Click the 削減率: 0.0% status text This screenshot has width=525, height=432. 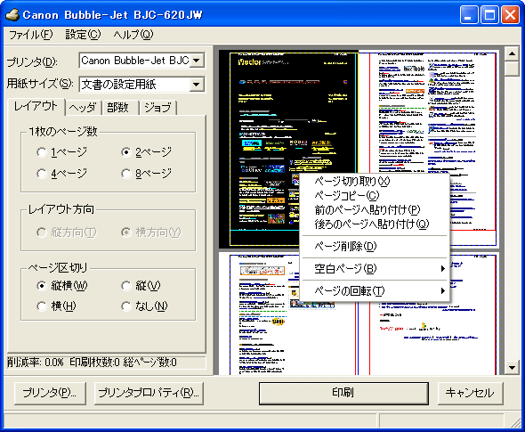tap(36, 363)
